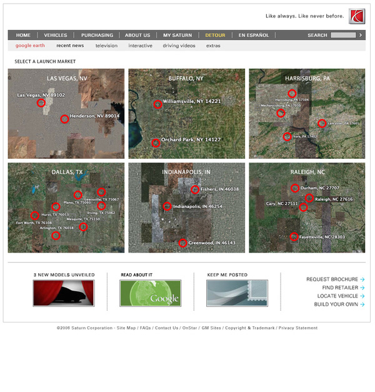Switch to the television tab

coord(106,46)
